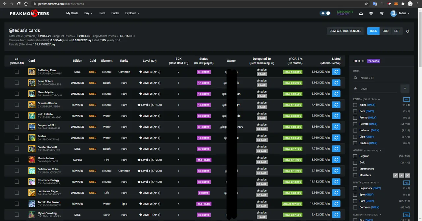Check the Select All checkbox
Image resolution: width=422 pixels, height=221 pixels.
tap(17, 61)
